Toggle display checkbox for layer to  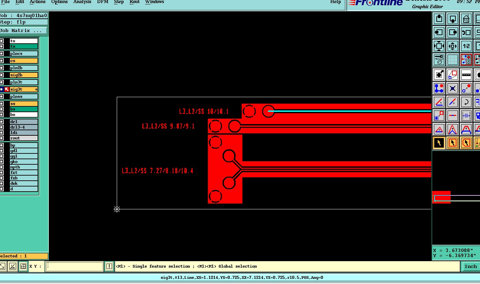pos(2,41)
